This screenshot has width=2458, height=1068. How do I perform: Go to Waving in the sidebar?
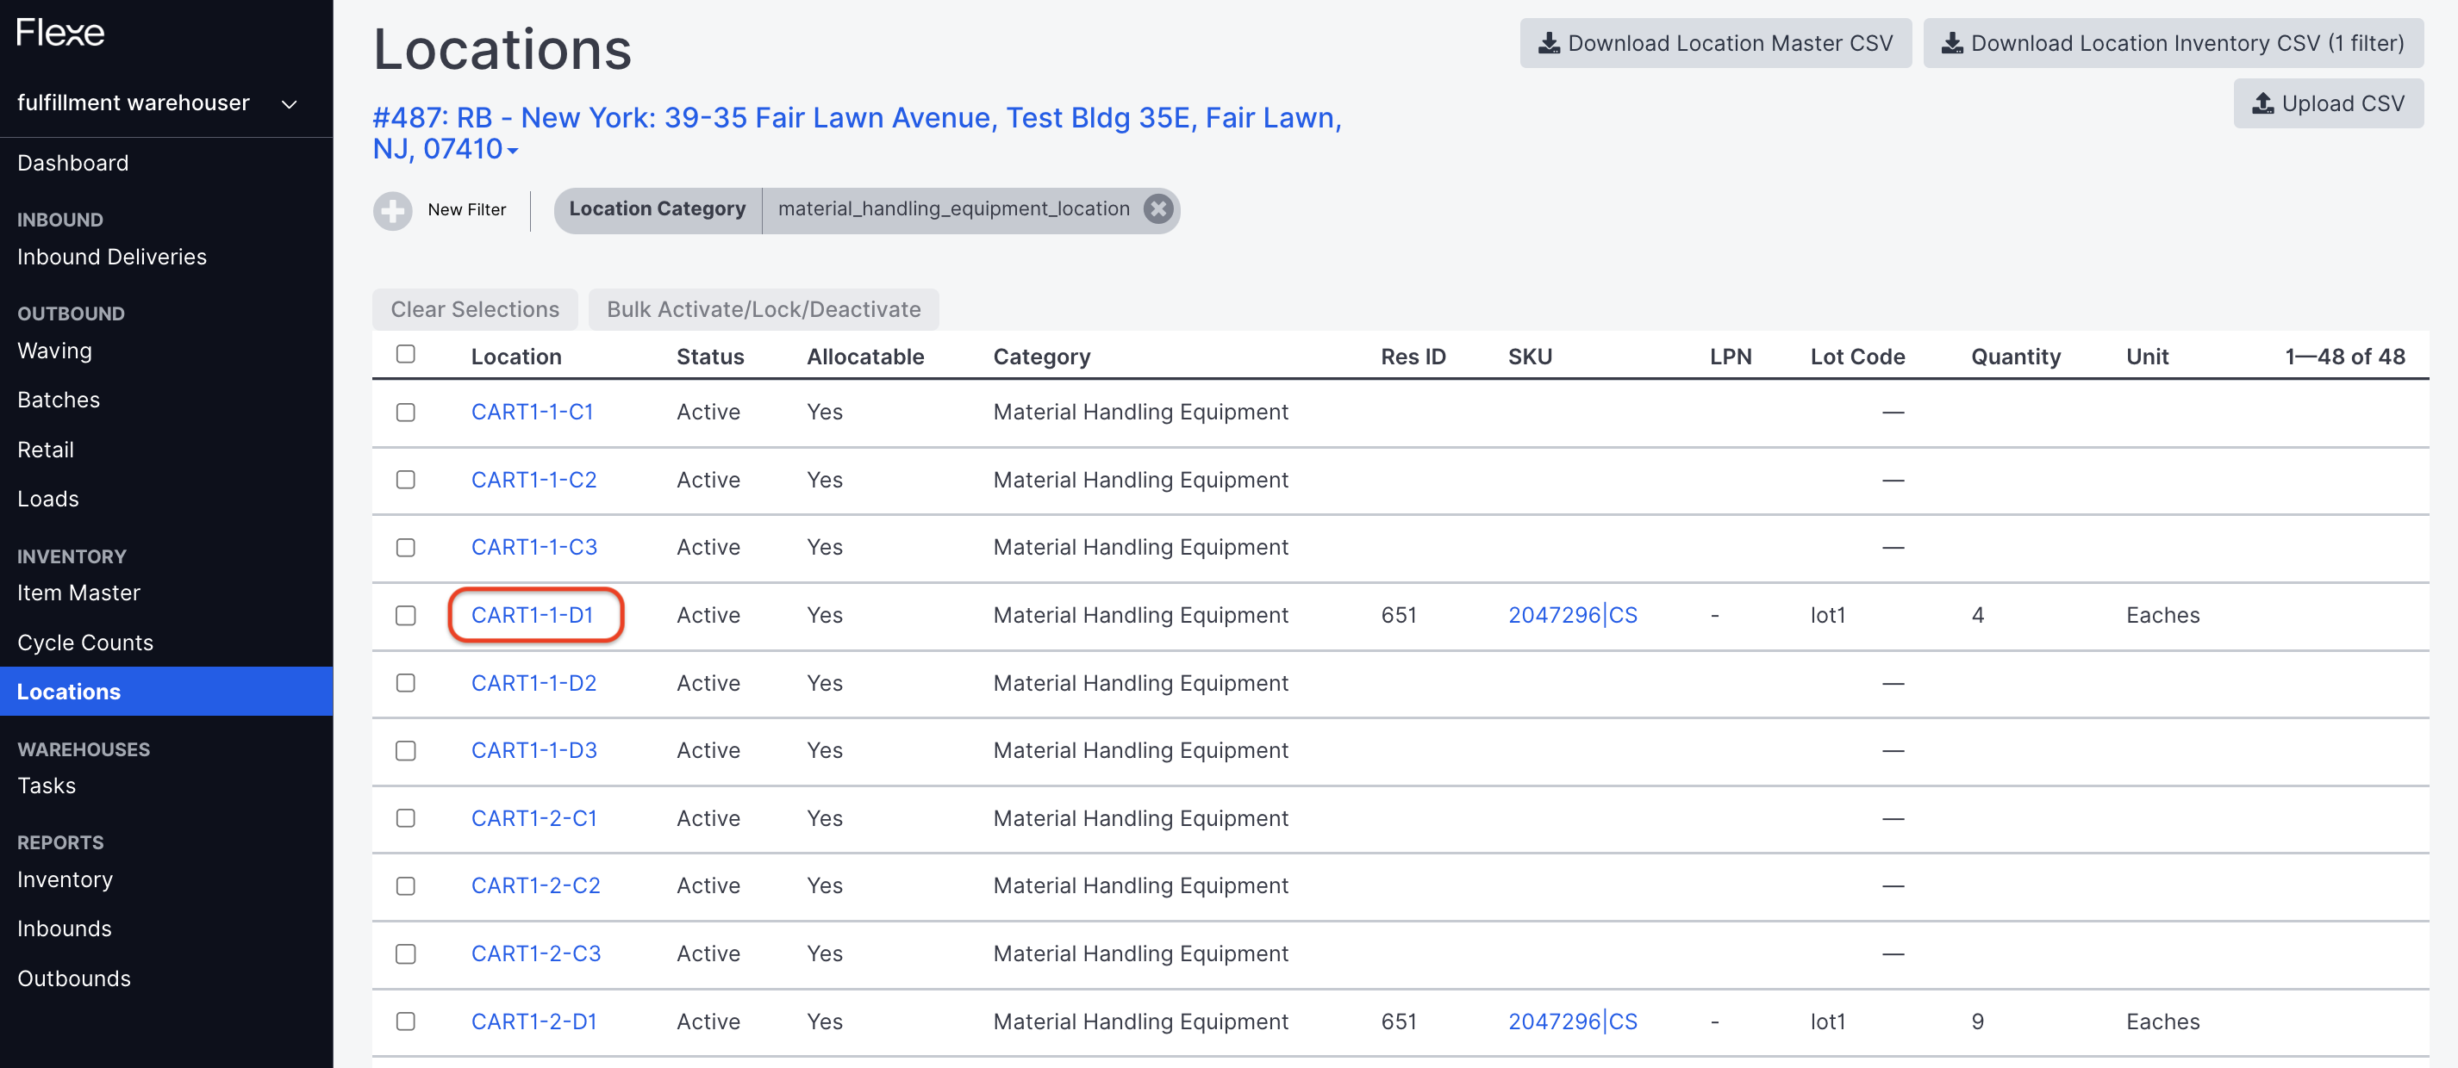tap(54, 351)
